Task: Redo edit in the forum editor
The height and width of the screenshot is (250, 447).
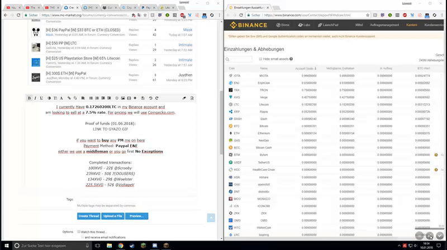Action: click(157, 98)
